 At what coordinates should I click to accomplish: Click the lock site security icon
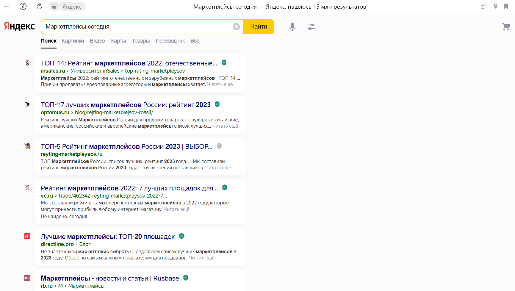[54, 6]
